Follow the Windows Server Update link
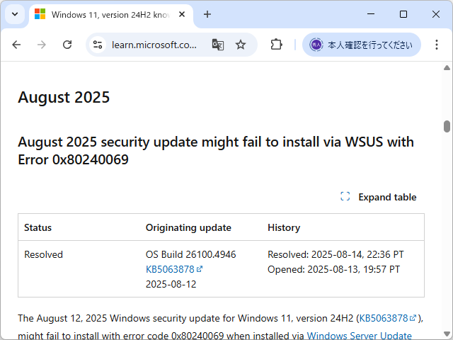The width and height of the screenshot is (453, 340). click(x=359, y=335)
